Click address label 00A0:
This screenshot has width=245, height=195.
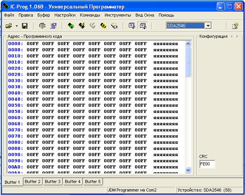tap(15, 167)
